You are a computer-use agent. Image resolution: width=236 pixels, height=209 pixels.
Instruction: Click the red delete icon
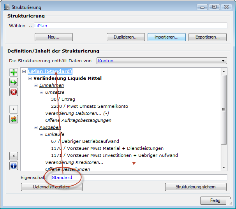pos(14,92)
